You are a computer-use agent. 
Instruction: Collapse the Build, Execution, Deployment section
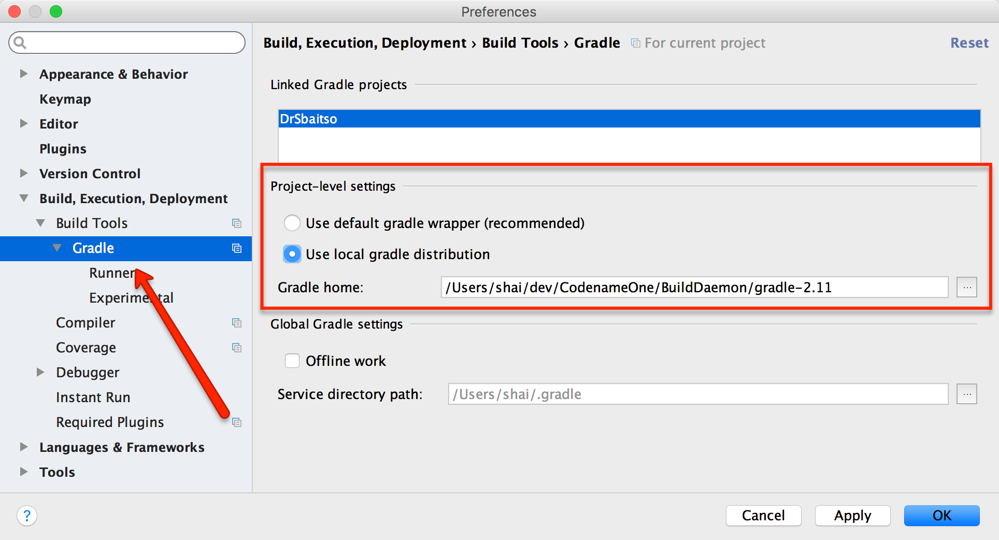23,198
